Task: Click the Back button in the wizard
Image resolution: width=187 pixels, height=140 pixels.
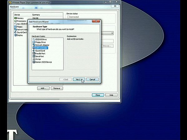Action: point(65,79)
